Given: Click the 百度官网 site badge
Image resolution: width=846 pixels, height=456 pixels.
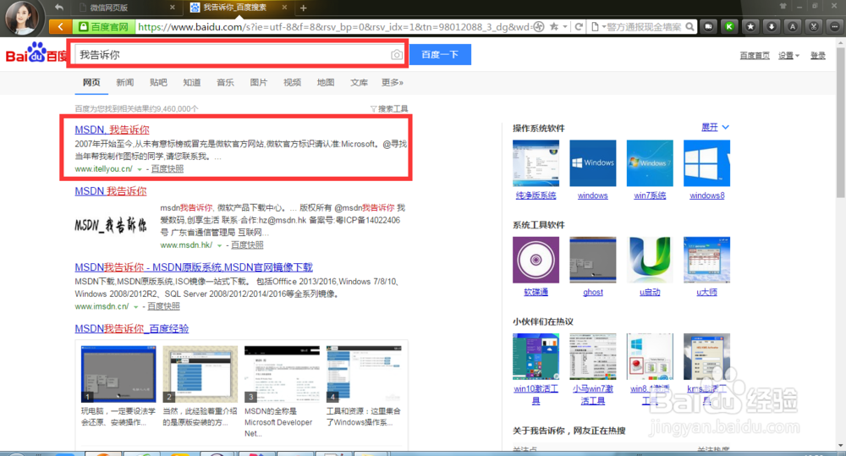Looking at the screenshot, I should pos(104,26).
